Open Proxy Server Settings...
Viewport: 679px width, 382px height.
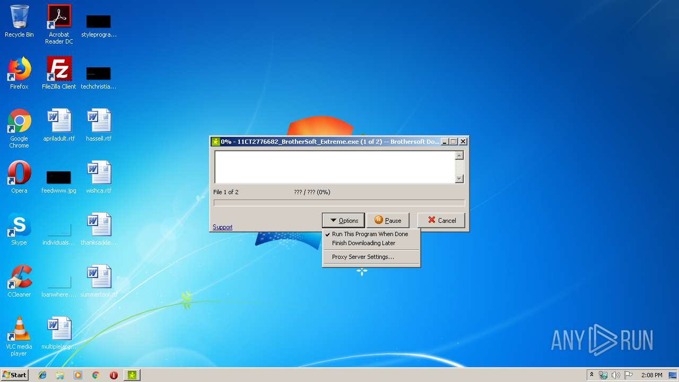click(371, 257)
